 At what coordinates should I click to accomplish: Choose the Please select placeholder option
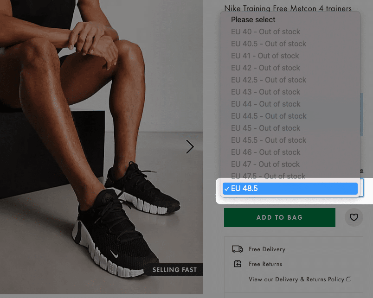(290, 20)
